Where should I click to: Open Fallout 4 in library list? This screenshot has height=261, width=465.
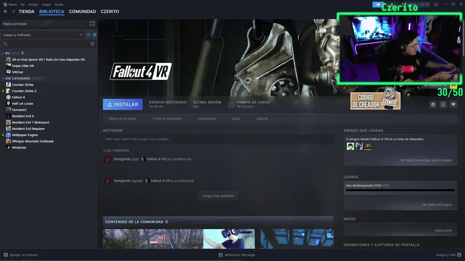click(18, 97)
